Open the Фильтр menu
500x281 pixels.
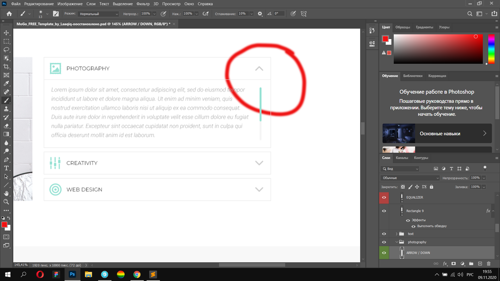[x=143, y=4]
